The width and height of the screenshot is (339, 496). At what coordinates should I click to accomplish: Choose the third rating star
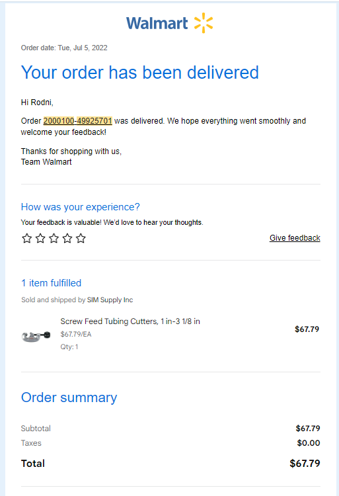[54, 238]
